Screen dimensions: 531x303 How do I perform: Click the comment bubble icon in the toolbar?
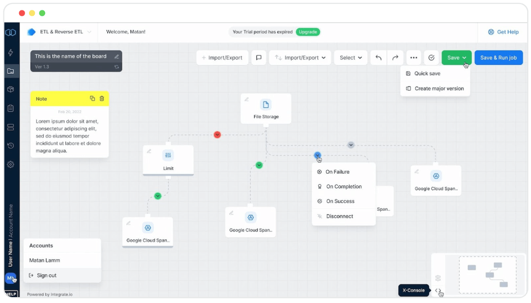click(x=259, y=58)
